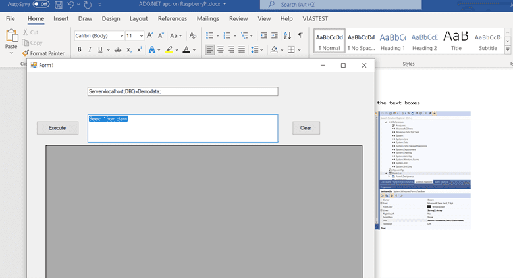
Task: Open the font color dropdown arrow
Action: tap(194, 50)
